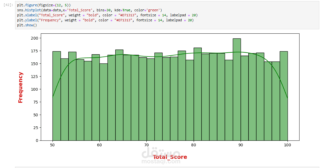The height and width of the screenshot is (168, 322).
Task: Select the cell prompt [42]:
Action: (x=8, y=5)
